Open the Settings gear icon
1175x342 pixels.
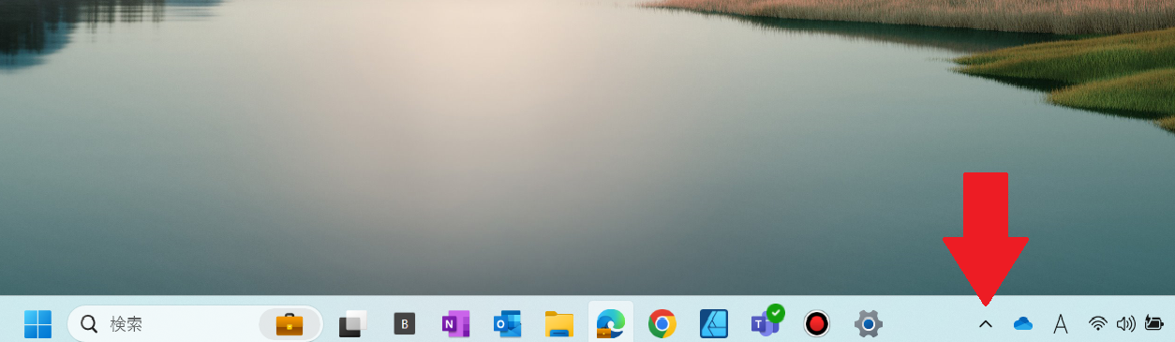point(869,324)
